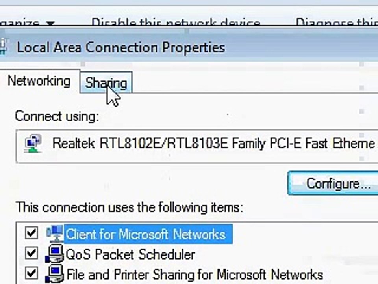Click the Realtek network adapter icon
The image size is (378, 284).
[x=33, y=144]
